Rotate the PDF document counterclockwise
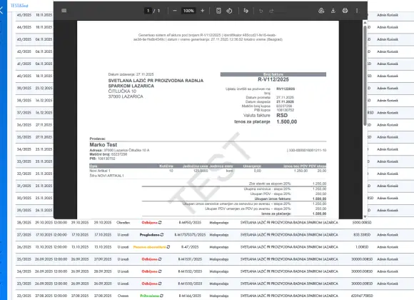Viewport: 414px width, 300px height. pyautogui.click(x=229, y=11)
